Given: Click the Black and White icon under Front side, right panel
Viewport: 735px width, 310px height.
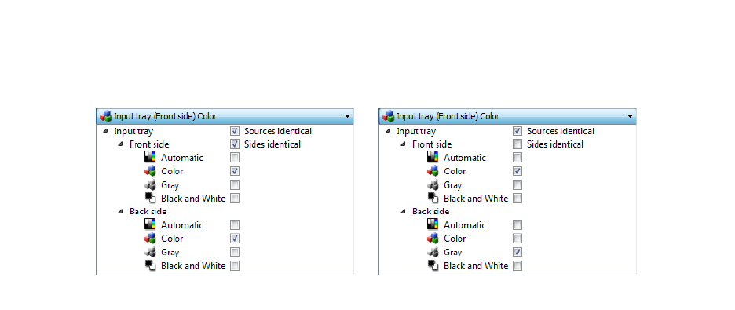Looking at the screenshot, I should (x=433, y=198).
